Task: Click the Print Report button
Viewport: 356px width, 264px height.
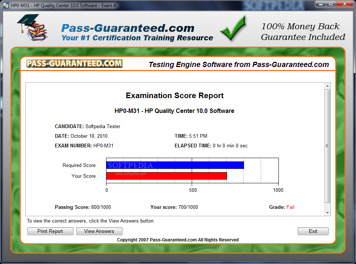Action: pos(50,231)
